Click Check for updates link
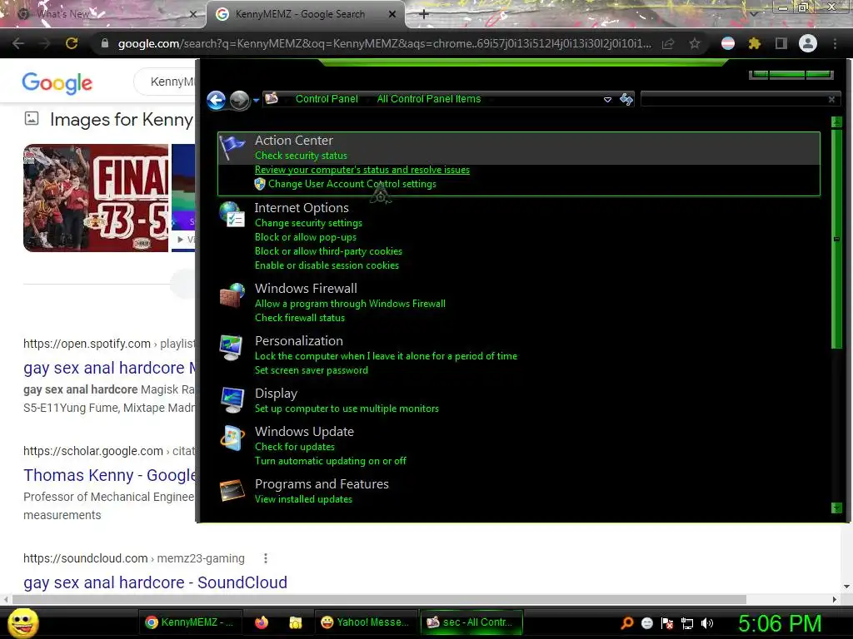Screen dimensions: 853x639 click(x=295, y=447)
